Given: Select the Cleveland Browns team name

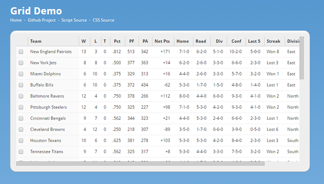Looking at the screenshot, I should pyautogui.click(x=48, y=130).
